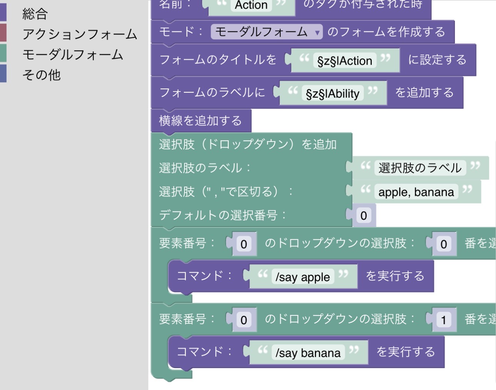Edit the default selection number field

point(363,216)
